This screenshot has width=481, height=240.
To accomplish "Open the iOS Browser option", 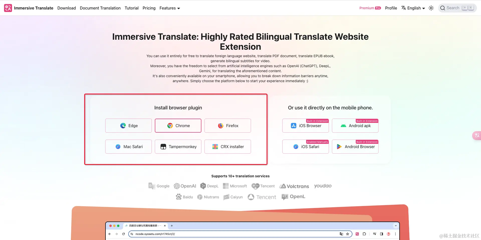I will [x=306, y=126].
